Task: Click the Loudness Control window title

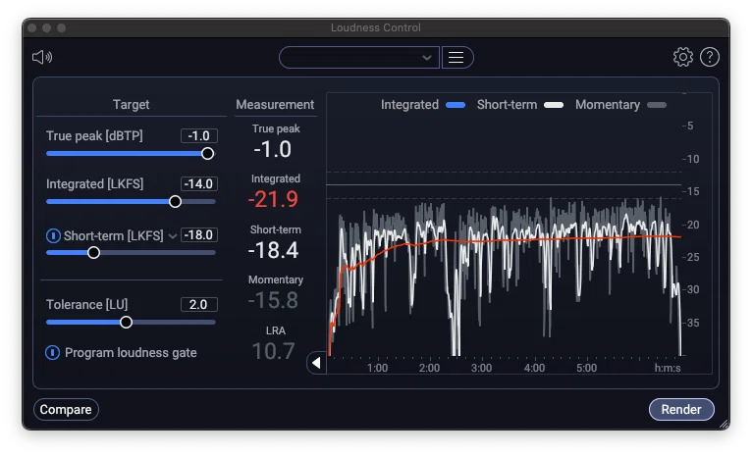Action: tap(376, 27)
